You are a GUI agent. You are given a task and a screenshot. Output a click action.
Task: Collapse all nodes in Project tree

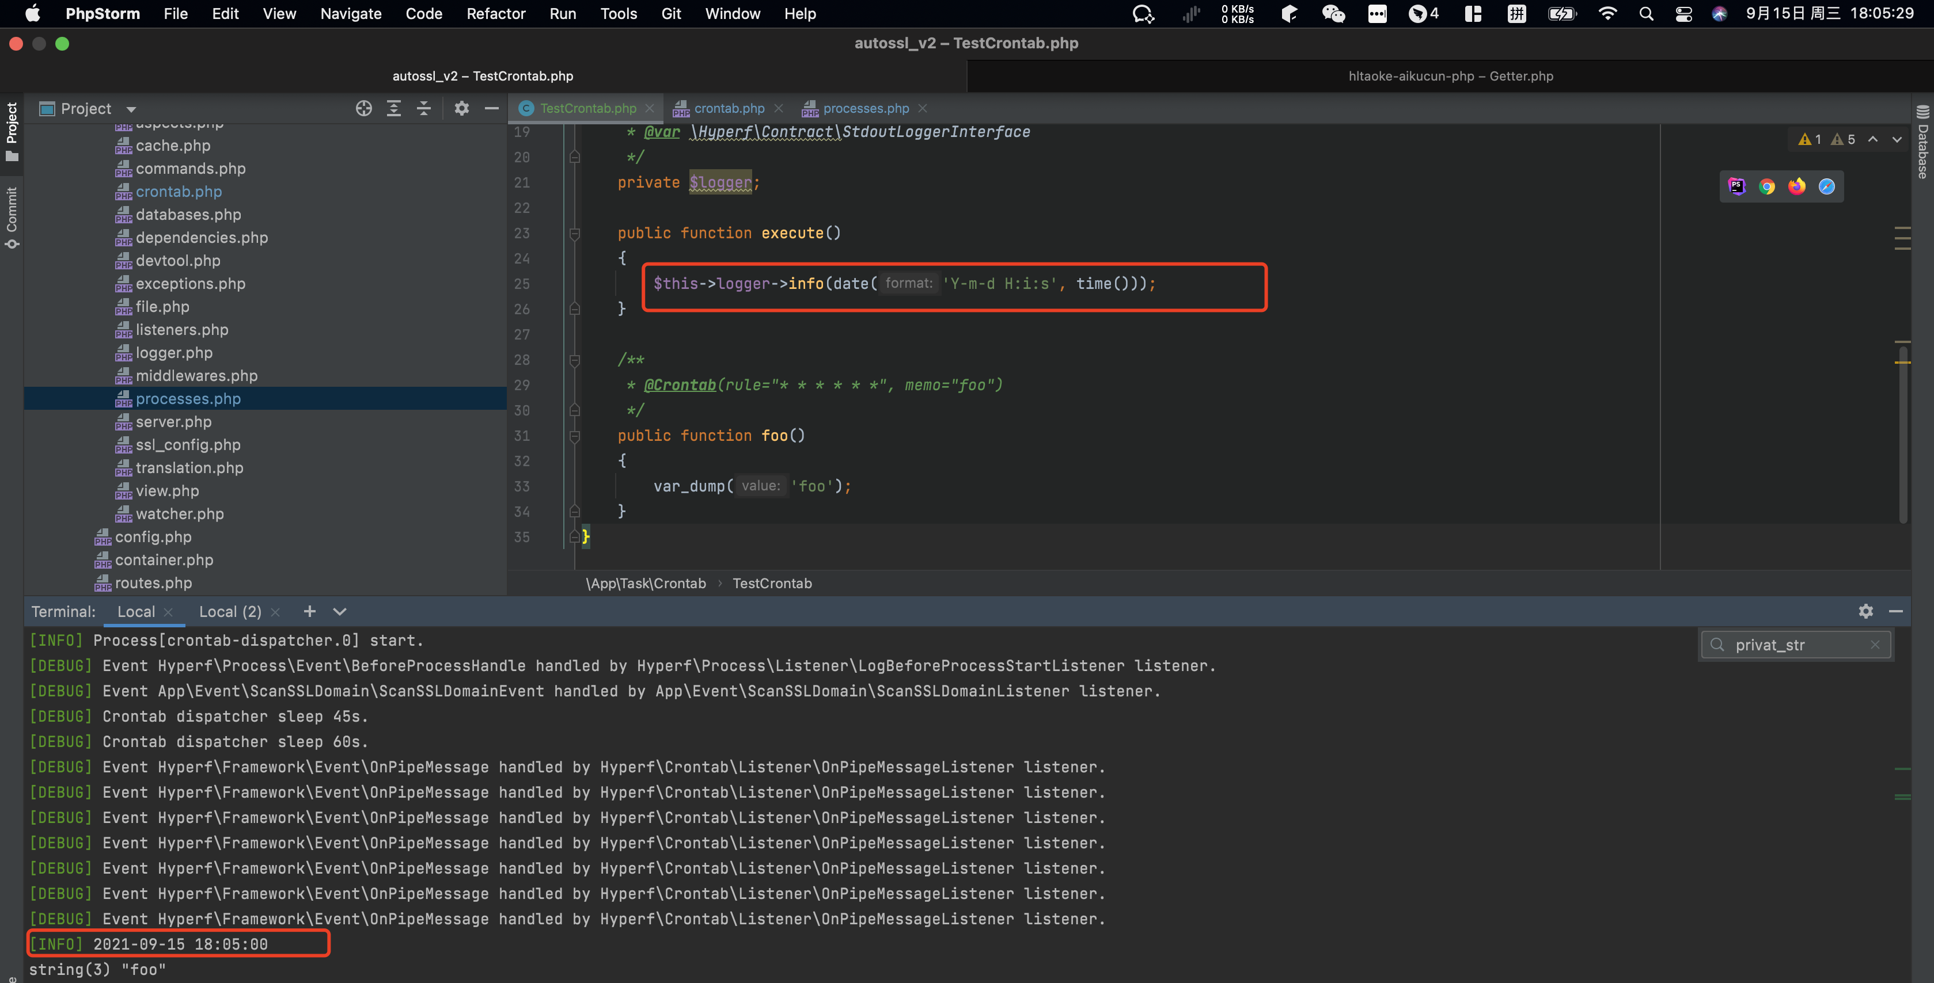pyautogui.click(x=423, y=108)
